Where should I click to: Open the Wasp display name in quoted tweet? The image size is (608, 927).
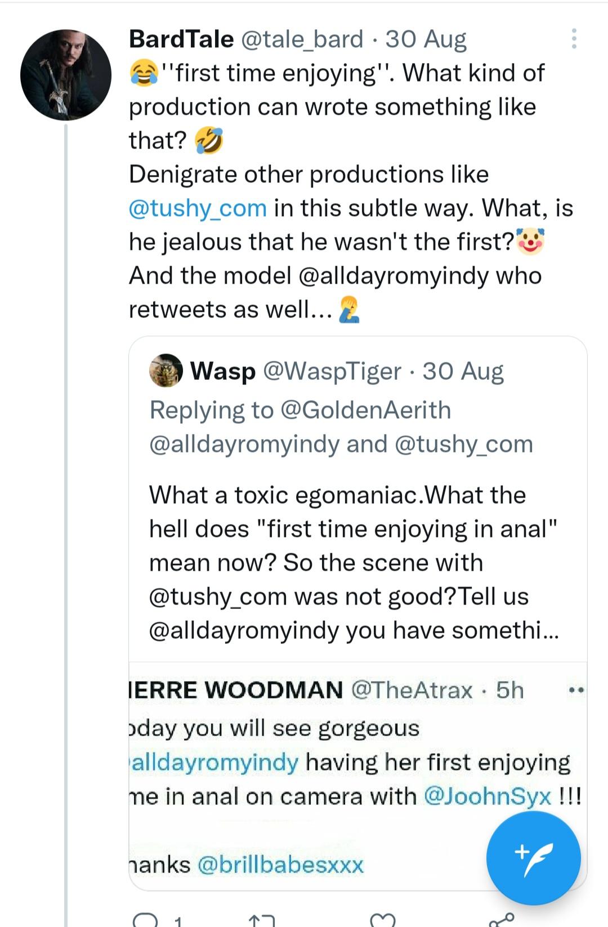223,371
